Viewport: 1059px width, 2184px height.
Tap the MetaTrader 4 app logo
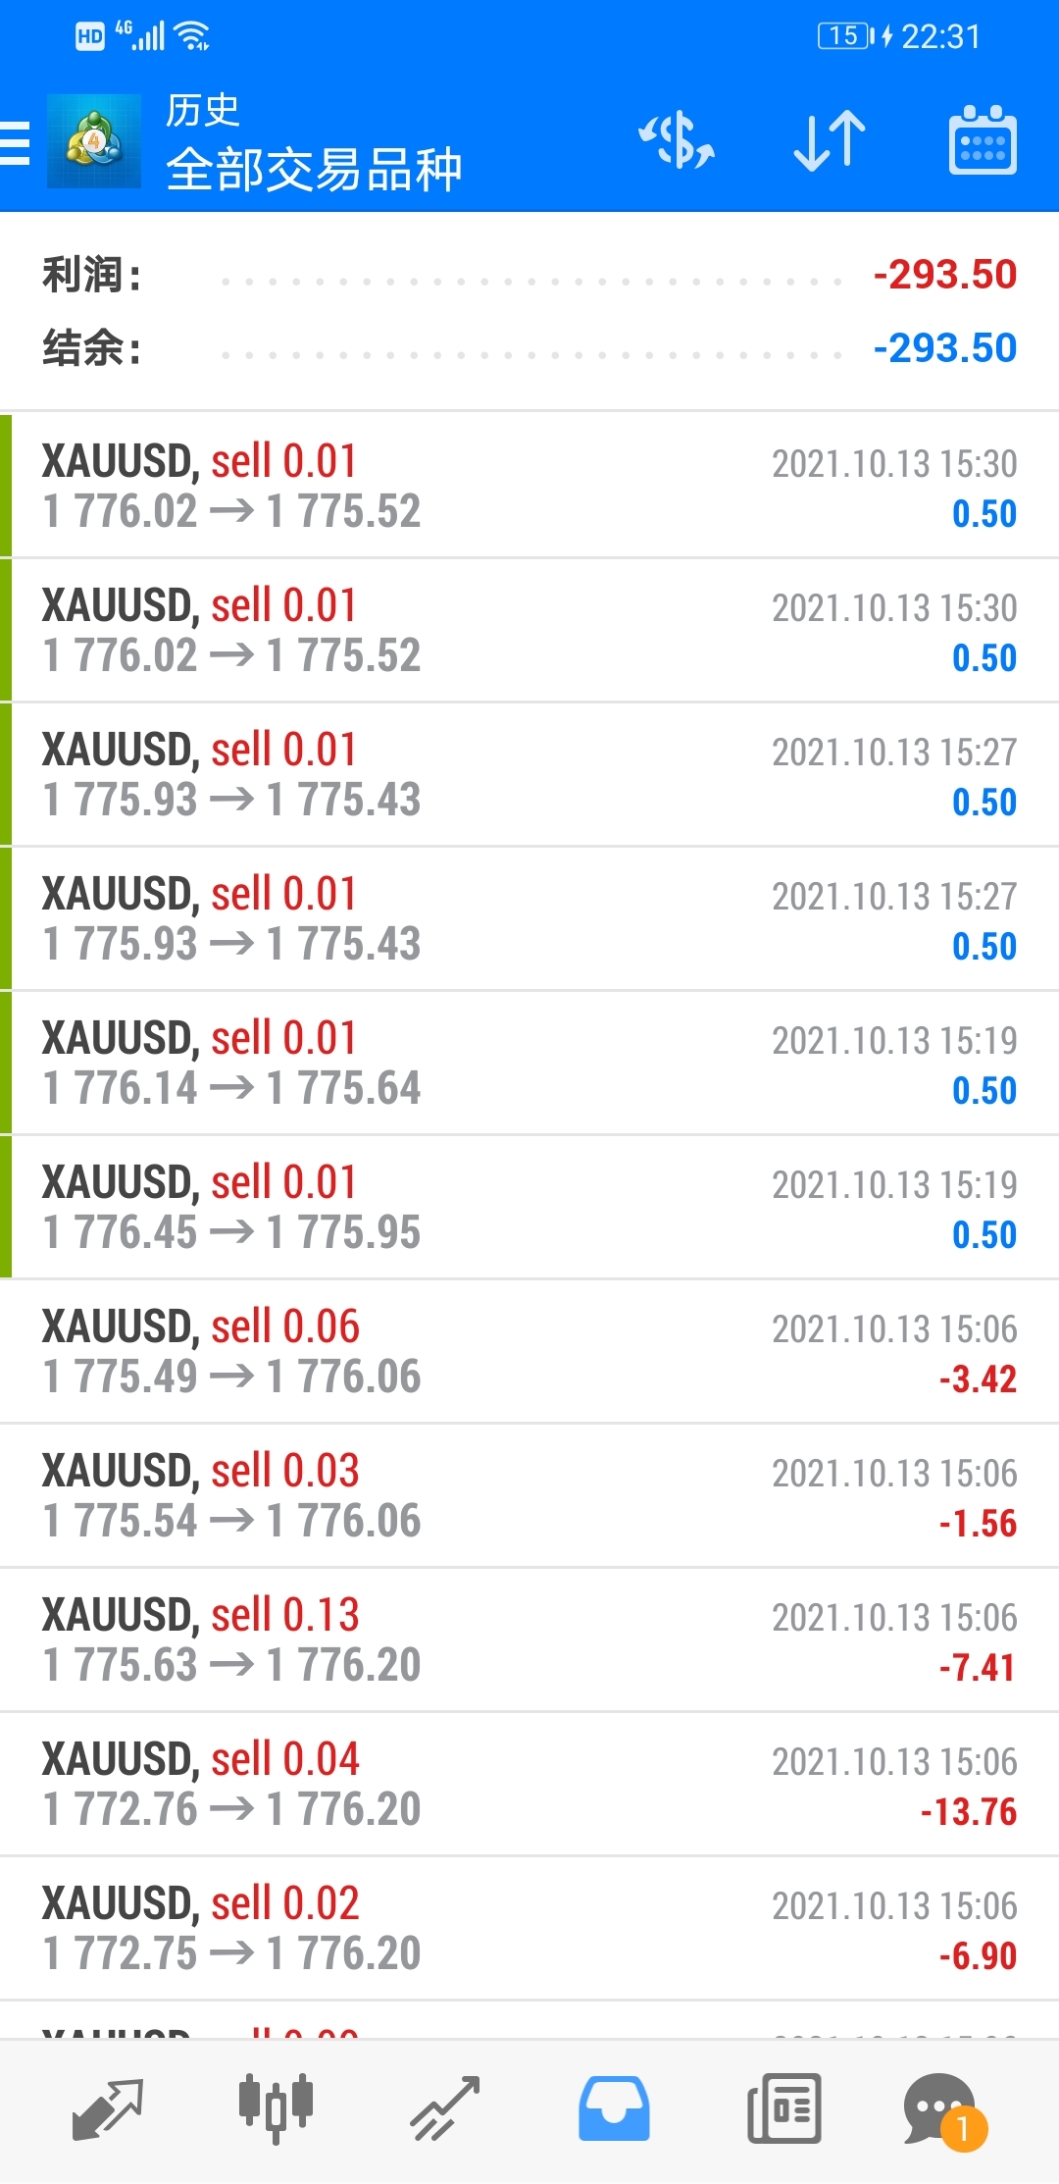click(94, 141)
